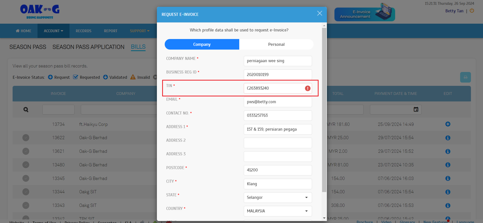Expand the Account menu in the navigation bar
This screenshot has width=483, height=223.
point(53,31)
